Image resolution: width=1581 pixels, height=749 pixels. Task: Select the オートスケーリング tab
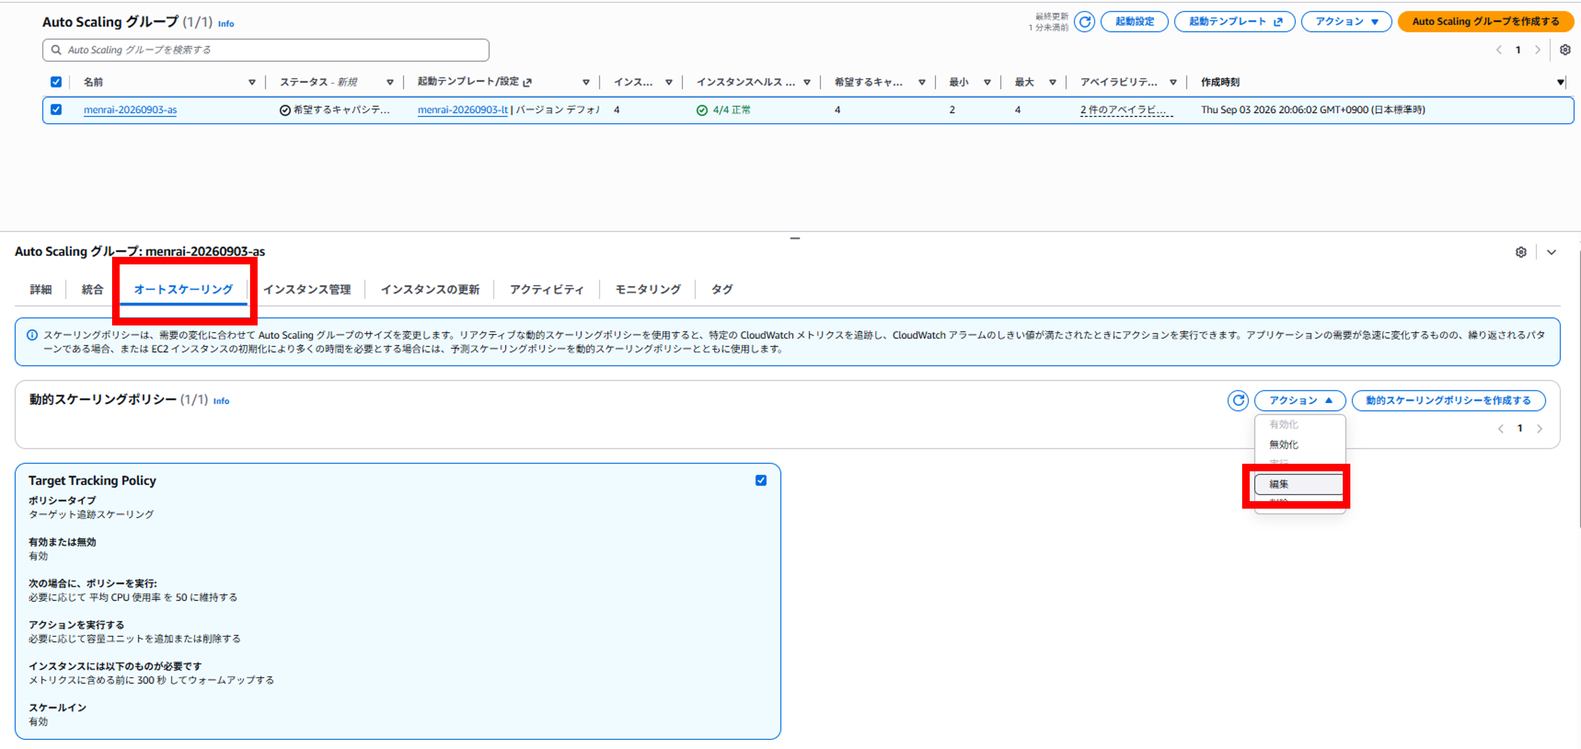tap(183, 289)
